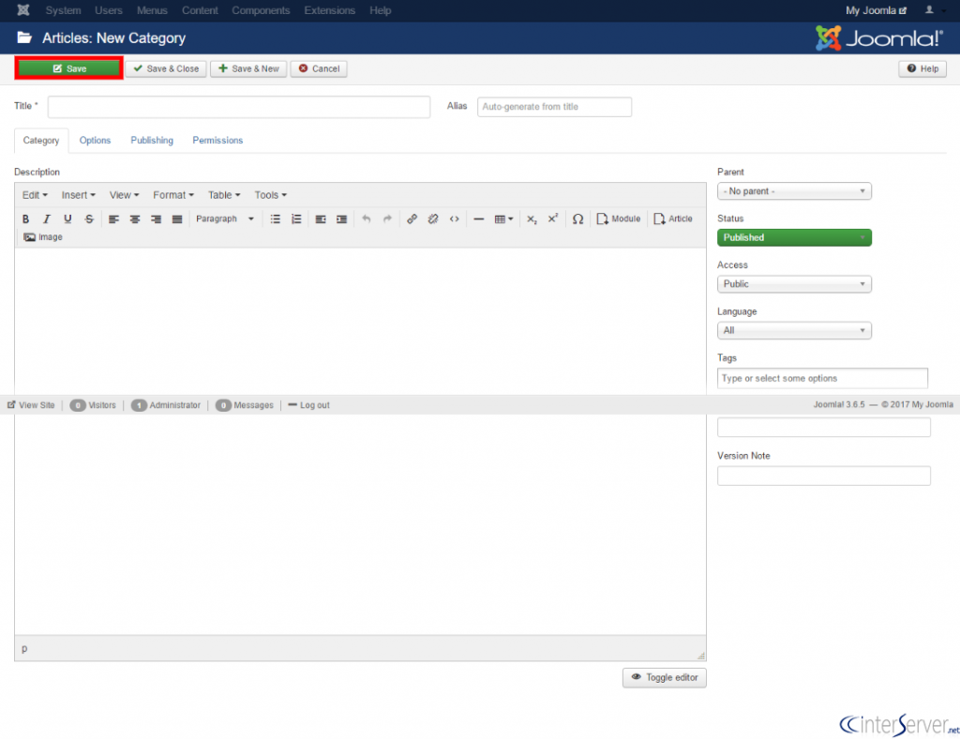The image size is (960, 739).
Task: Toggle underline formatting
Action: click(x=67, y=219)
